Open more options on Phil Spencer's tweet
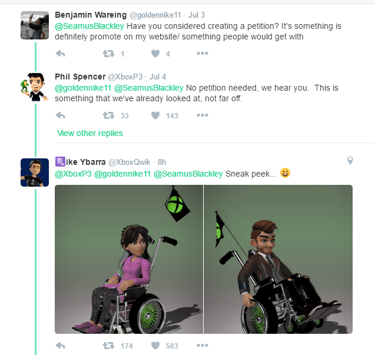This screenshot has height=355, width=375. 203,115
